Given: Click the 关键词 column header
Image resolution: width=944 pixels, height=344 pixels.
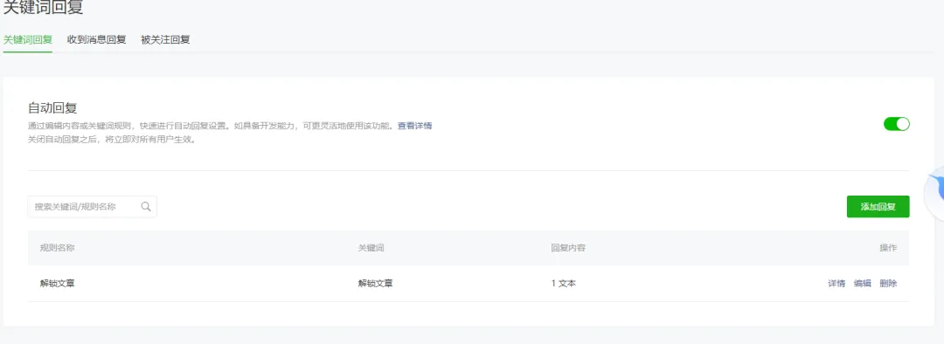Looking at the screenshot, I should pyautogui.click(x=371, y=248).
